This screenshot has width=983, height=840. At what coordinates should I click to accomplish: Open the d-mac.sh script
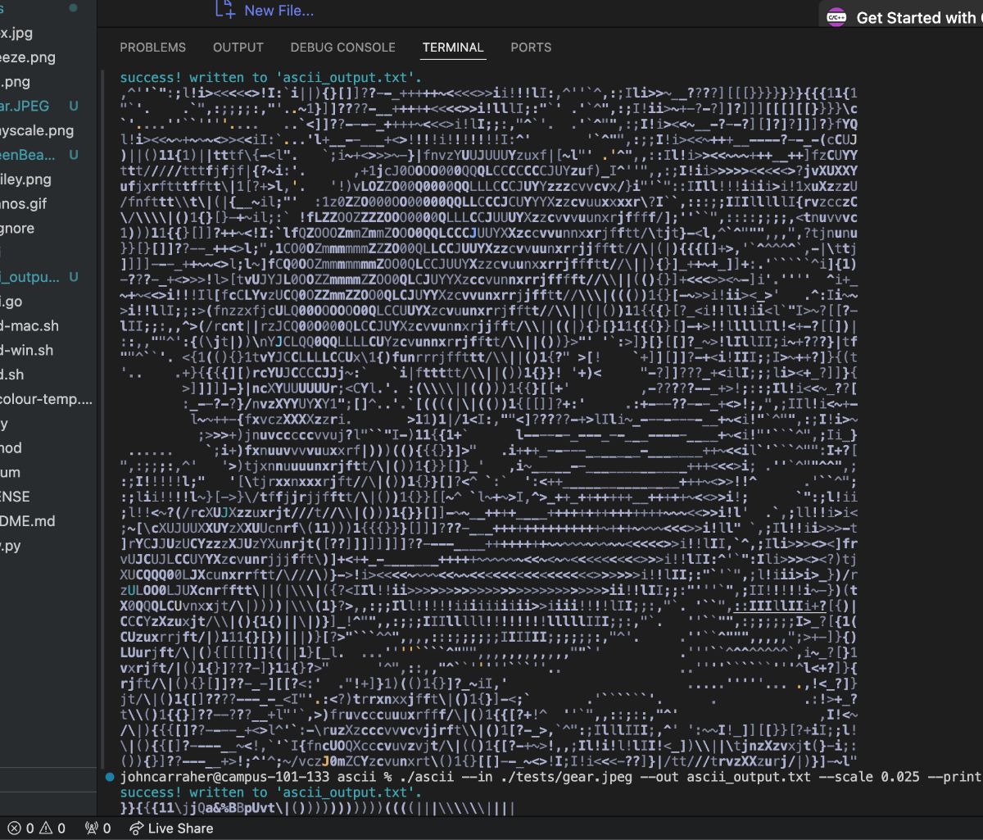[x=29, y=326]
